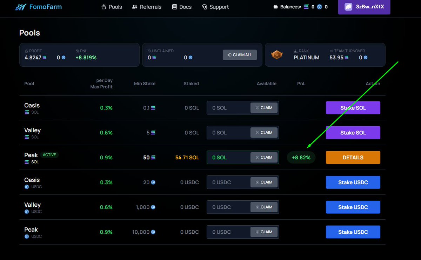Open the Docs page
The height and width of the screenshot is (260, 421).
coord(182,7)
